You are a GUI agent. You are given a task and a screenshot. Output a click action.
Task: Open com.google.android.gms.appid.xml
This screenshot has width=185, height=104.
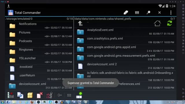pos(125,49)
